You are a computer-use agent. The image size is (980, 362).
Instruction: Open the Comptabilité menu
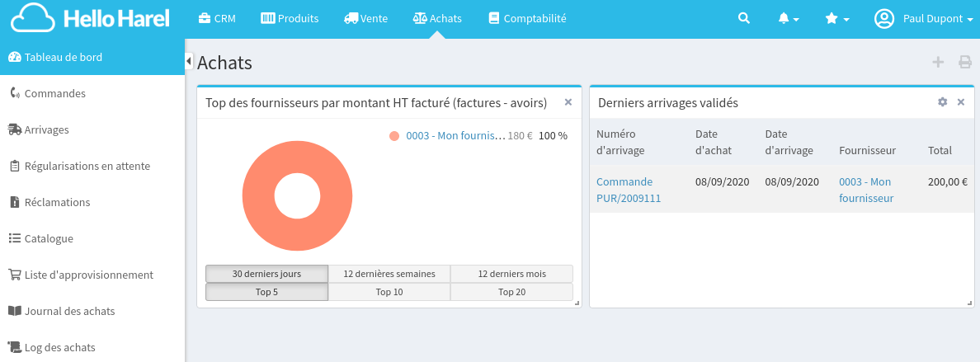point(526,18)
